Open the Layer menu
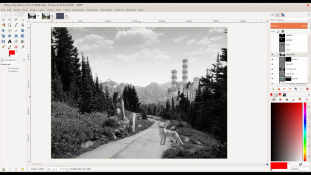Viewport: 311px width, 175px height. (41, 10)
